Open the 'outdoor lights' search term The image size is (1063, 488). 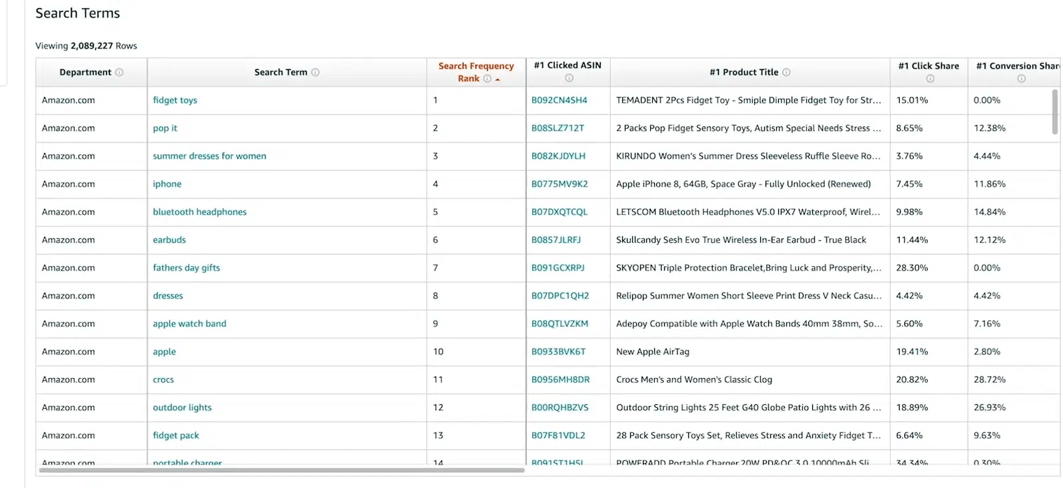[182, 408]
